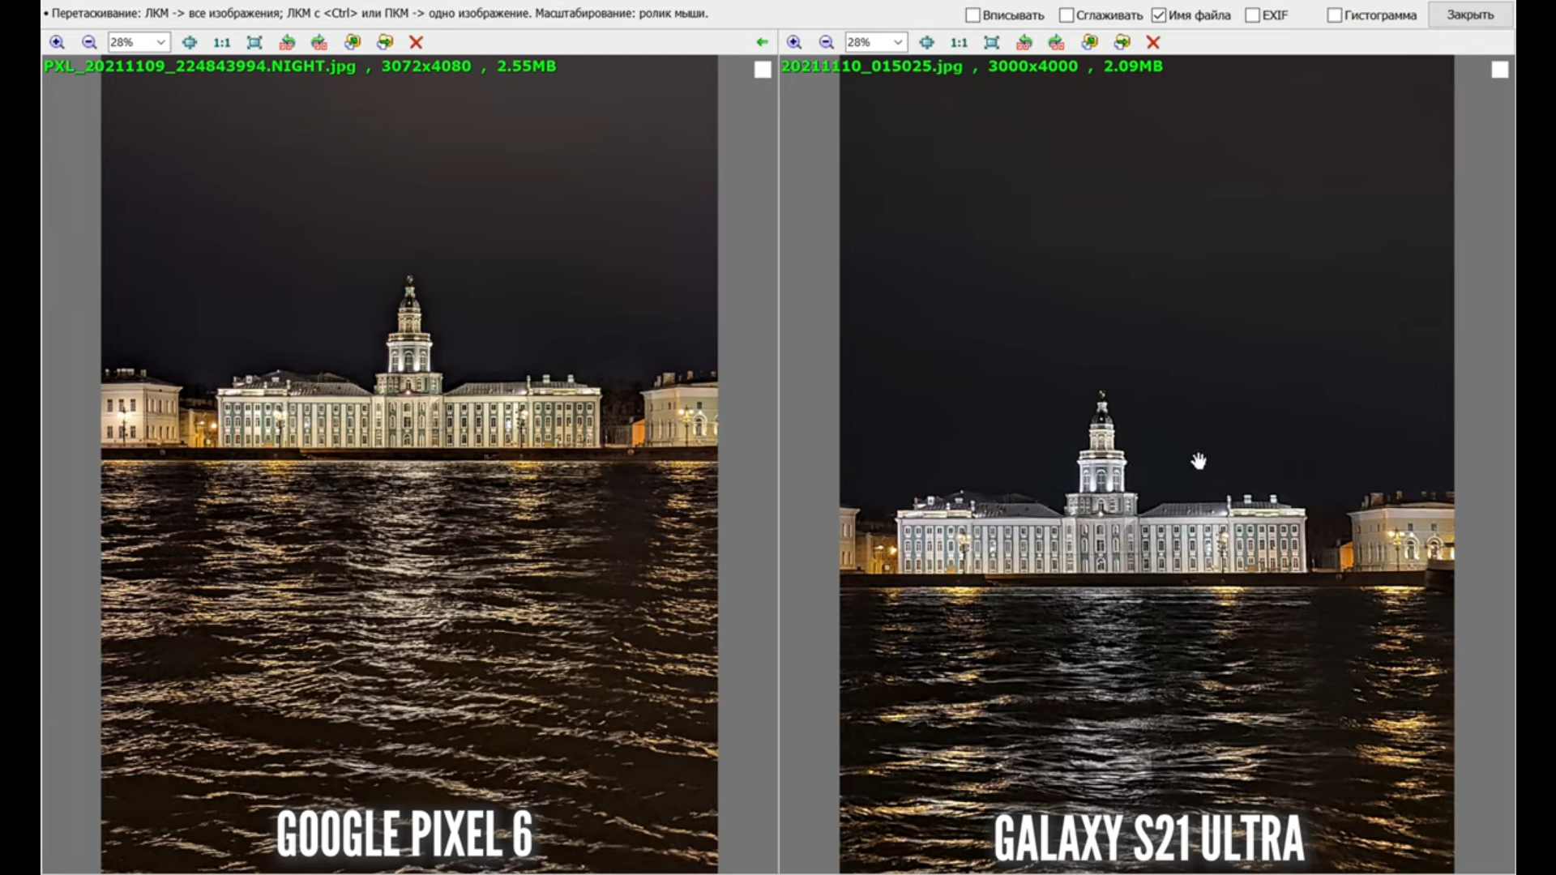Rotate right pane image counterclockwise
This screenshot has width=1556, height=875.
[x=1024, y=42]
